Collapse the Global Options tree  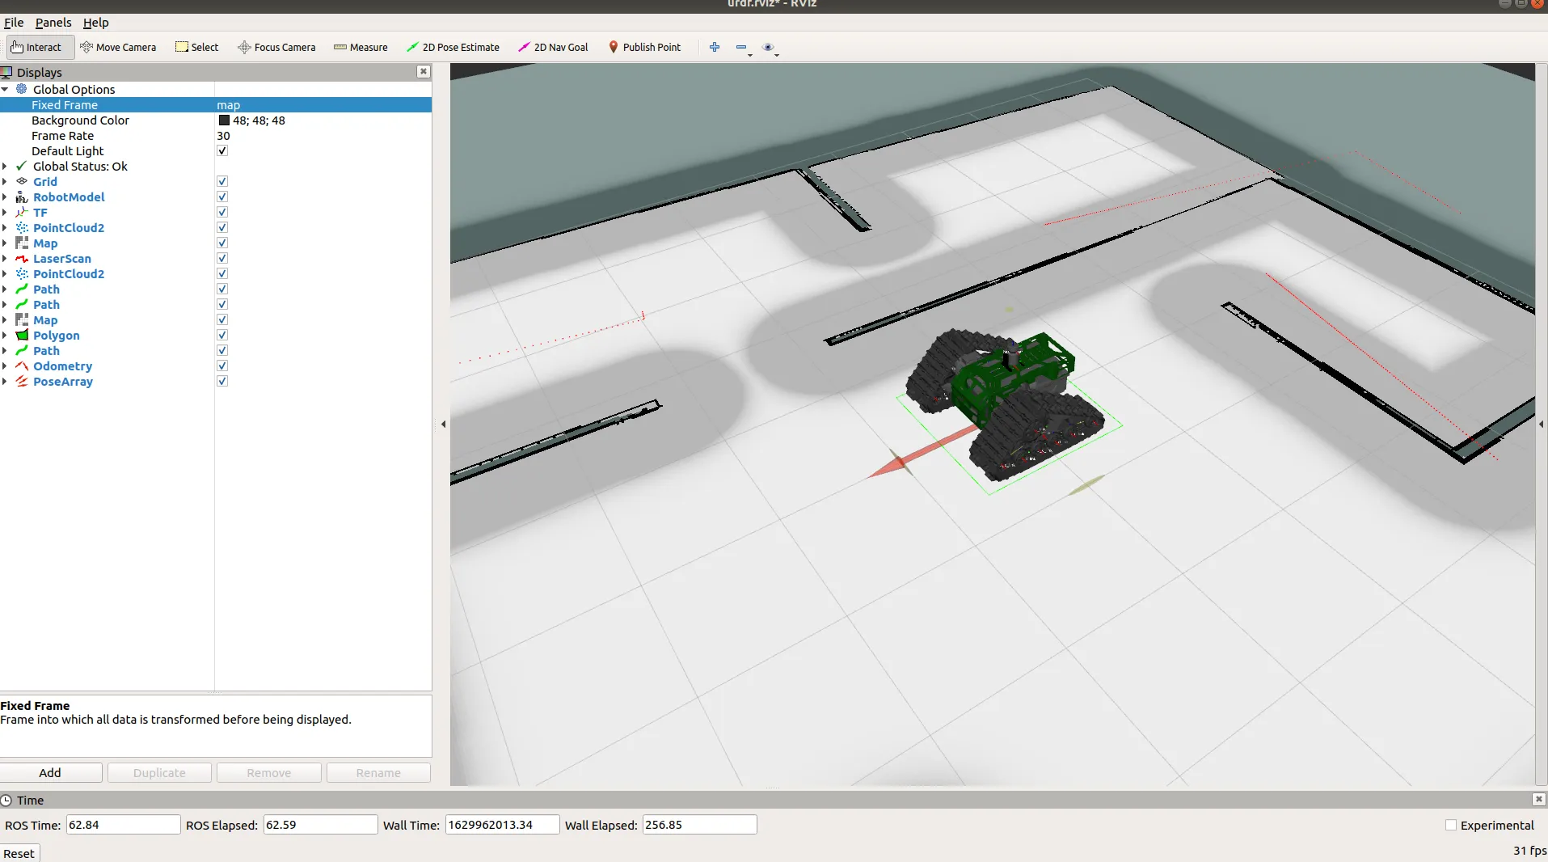click(5, 90)
